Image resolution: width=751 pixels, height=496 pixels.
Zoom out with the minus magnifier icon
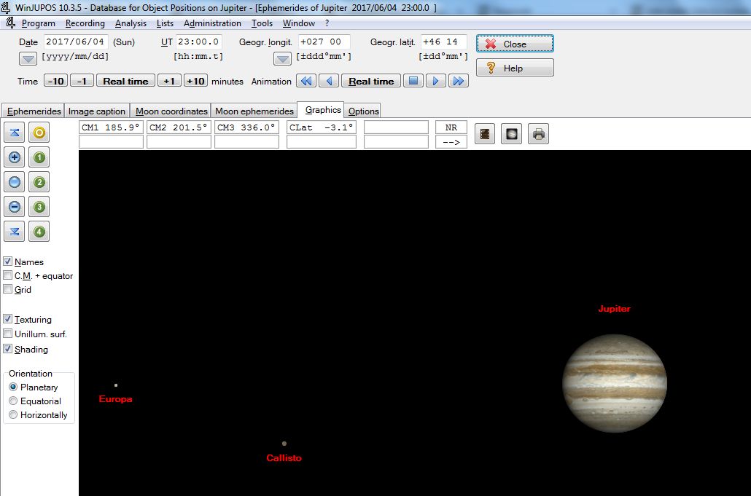[15, 207]
